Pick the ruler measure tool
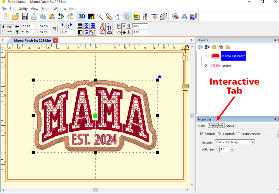279x194 pixels. [109, 16]
